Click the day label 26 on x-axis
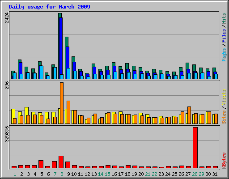 [x=181, y=174]
